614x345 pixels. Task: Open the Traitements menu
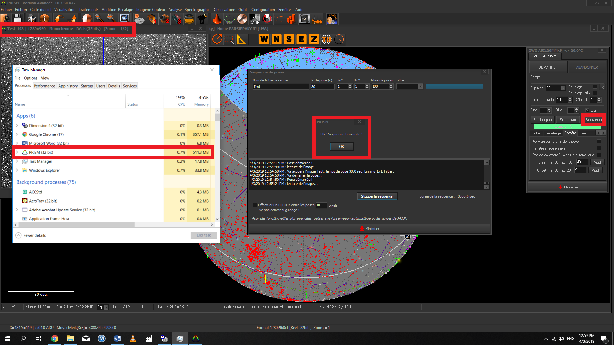coord(89,10)
